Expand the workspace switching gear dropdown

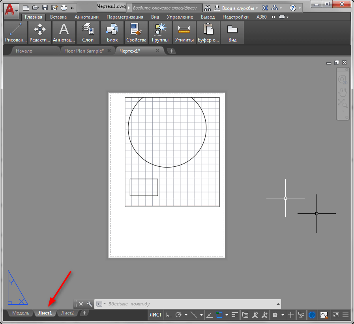pos(283,315)
